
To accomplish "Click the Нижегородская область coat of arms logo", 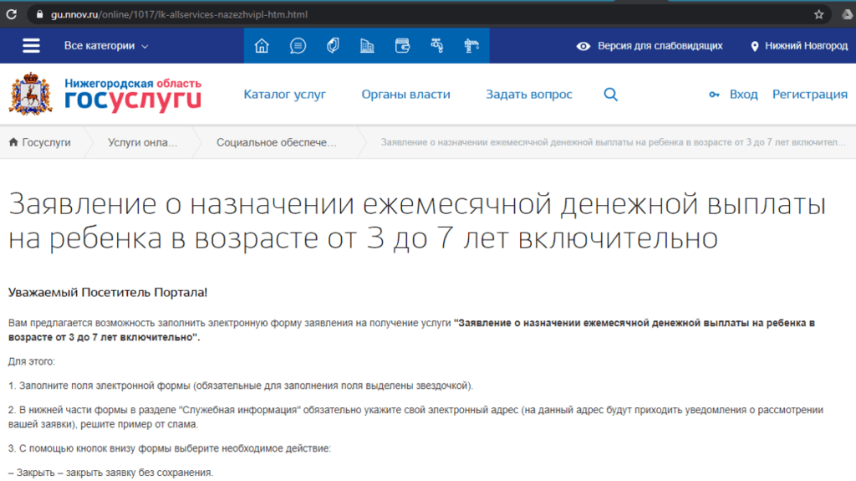I will point(31,94).
